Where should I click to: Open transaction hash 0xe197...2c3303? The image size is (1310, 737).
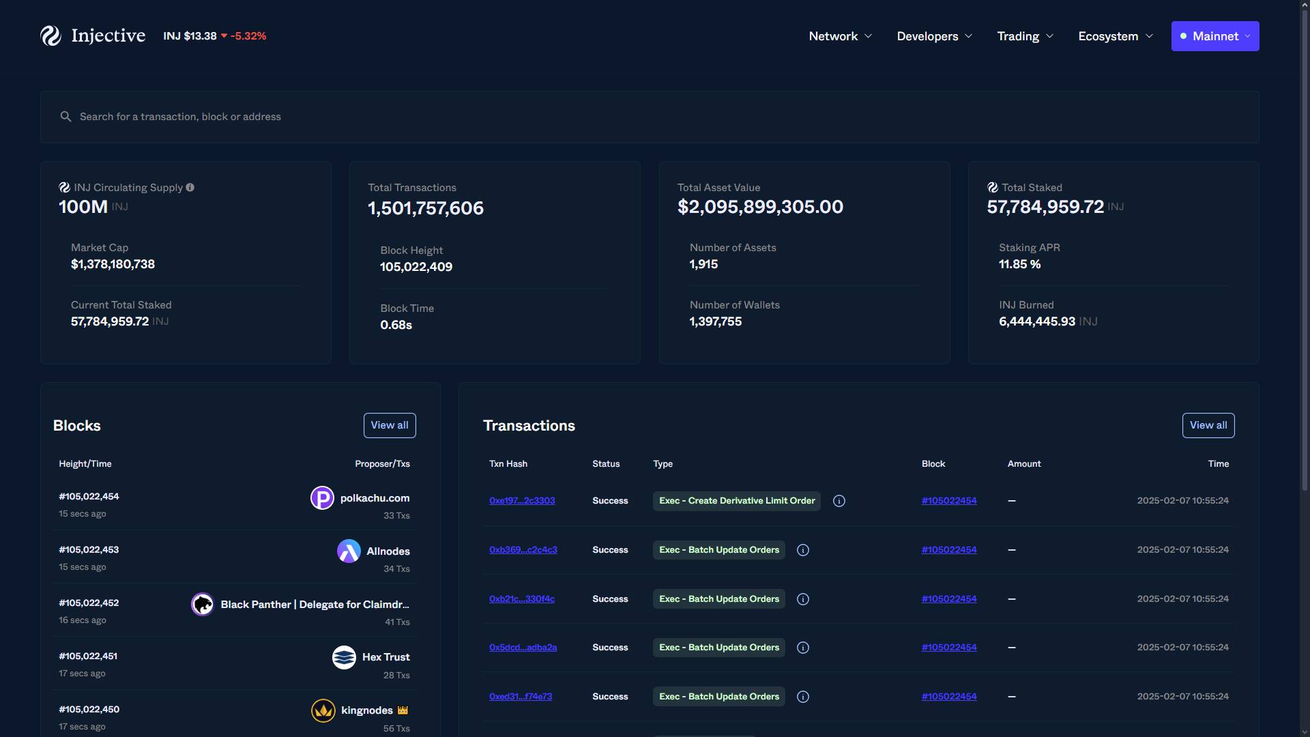522,501
